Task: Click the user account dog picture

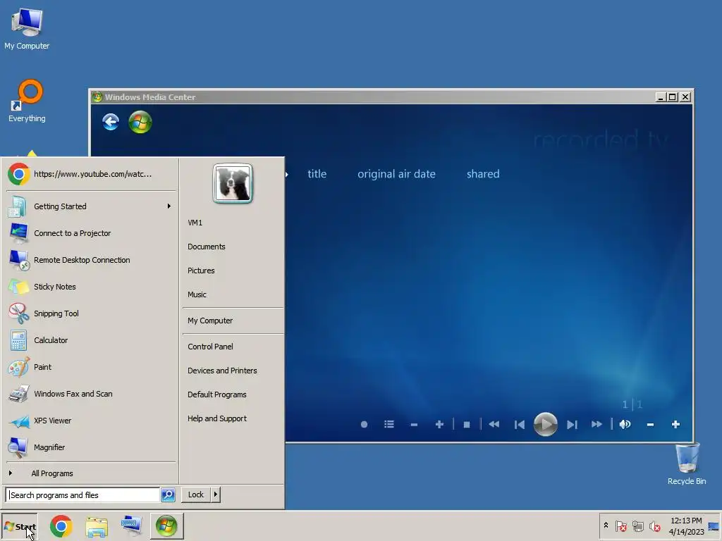Action: tap(233, 183)
